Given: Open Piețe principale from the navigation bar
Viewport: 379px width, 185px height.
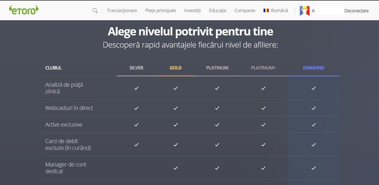Looking at the screenshot, I should 160,10.
